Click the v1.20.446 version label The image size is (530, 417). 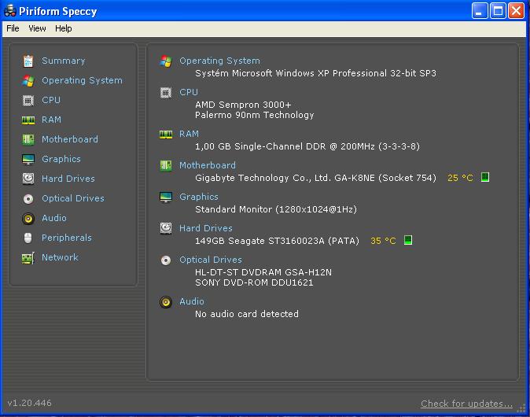click(x=29, y=403)
